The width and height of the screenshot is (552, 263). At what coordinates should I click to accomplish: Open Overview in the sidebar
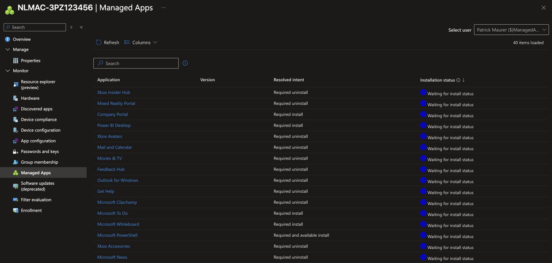22,40
